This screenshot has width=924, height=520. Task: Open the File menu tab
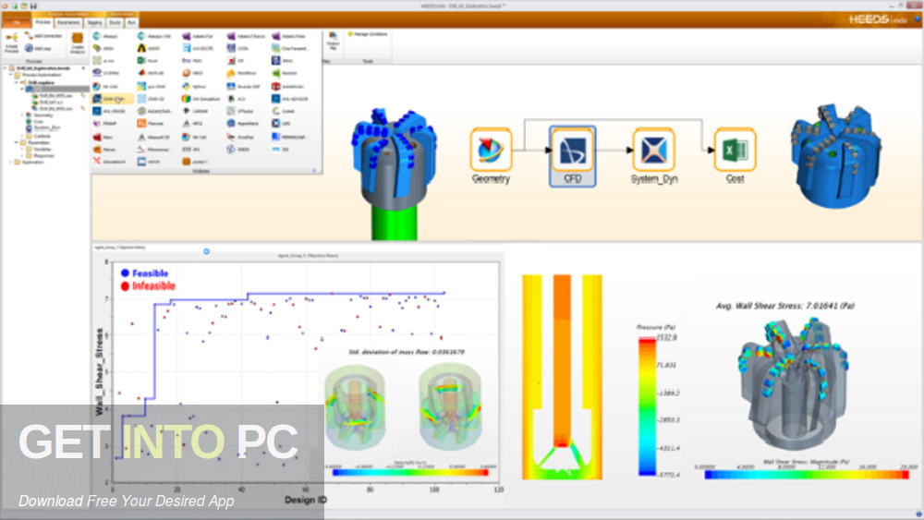coord(17,22)
